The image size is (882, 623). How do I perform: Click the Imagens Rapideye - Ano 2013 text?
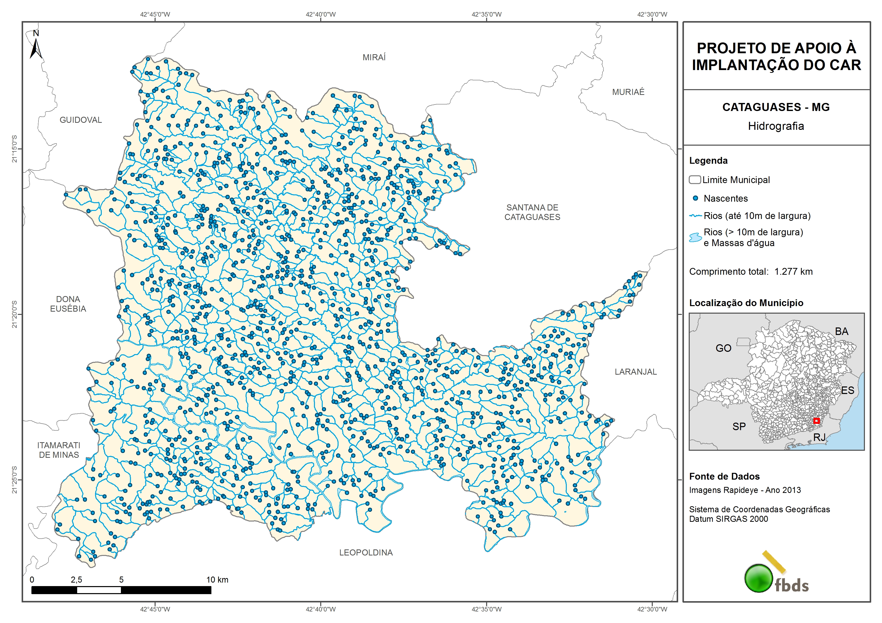(x=745, y=490)
